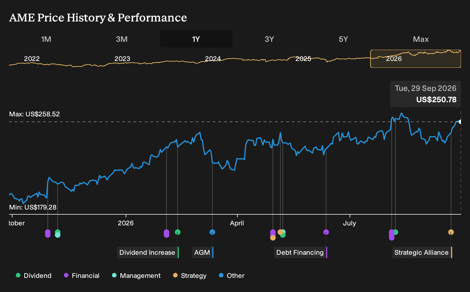
Task: Click the blue AGM event dot
Action: pos(212,232)
